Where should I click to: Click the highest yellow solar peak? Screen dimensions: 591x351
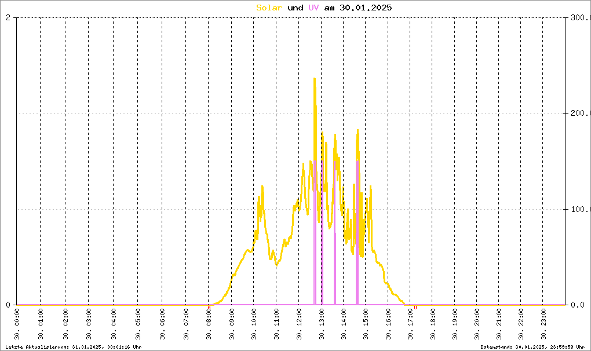coord(315,79)
